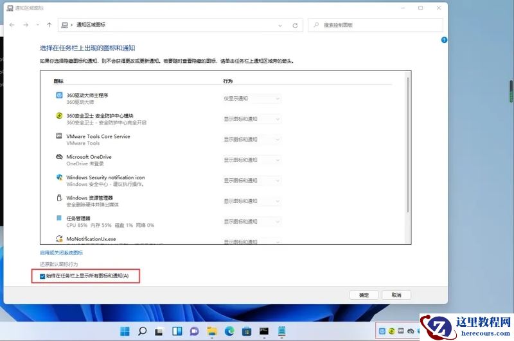Click the 取消 button
Screen dimensions: 514x341
coord(396,295)
